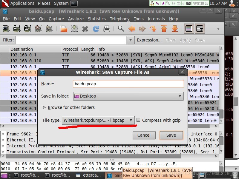Toggle packet colorize toolbar button

click(189, 28)
